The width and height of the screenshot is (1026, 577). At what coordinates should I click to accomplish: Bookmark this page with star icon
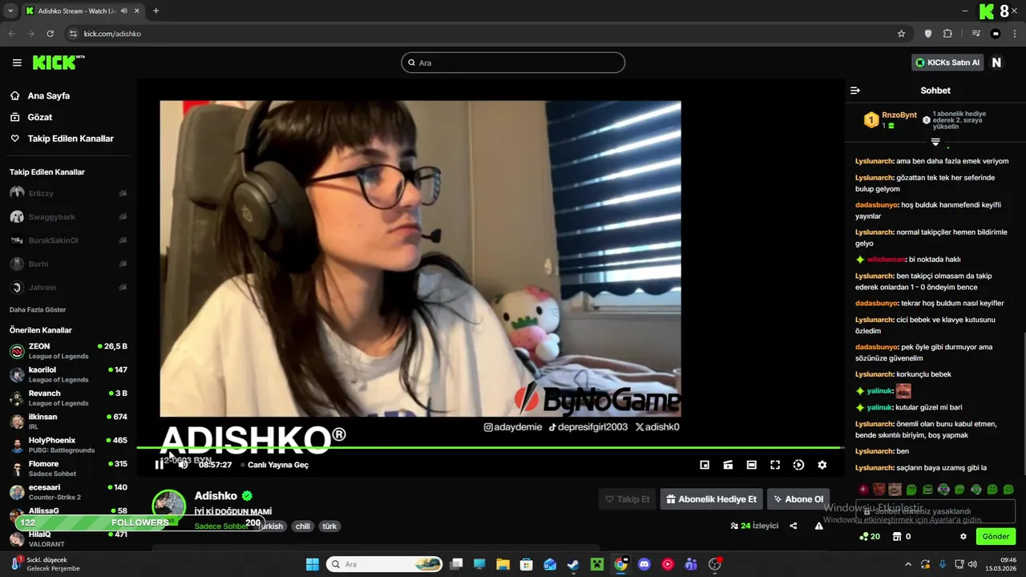(901, 34)
